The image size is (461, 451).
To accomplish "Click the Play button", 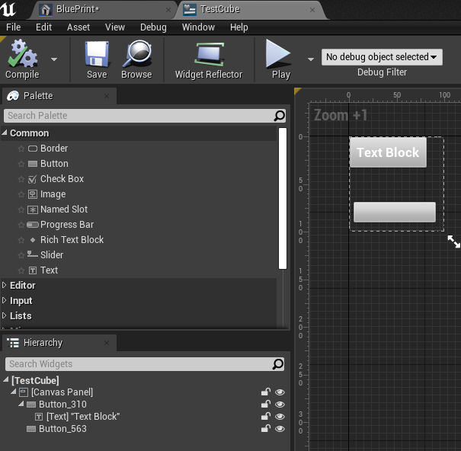I will 280,59.
